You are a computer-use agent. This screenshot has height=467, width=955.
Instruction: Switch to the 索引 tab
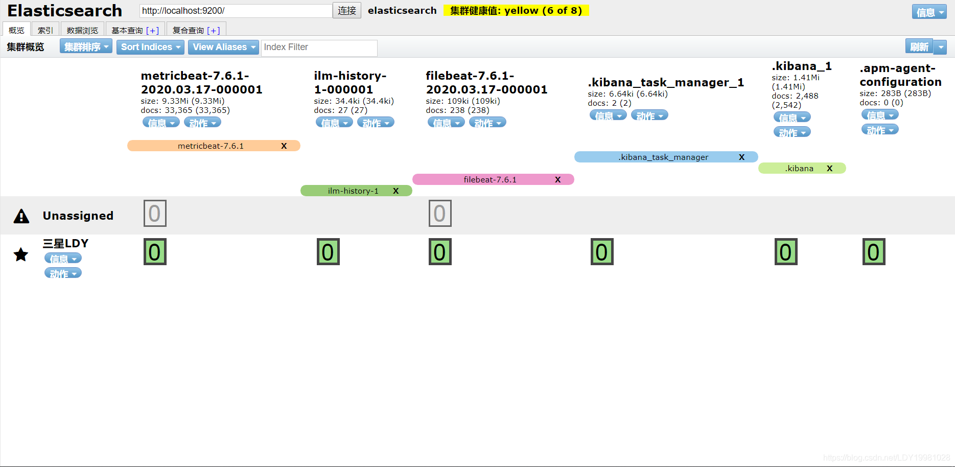coord(45,30)
